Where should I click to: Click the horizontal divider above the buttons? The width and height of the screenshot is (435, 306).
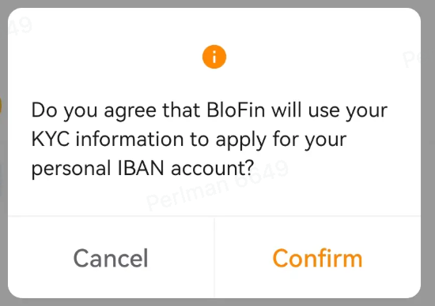coord(214,215)
